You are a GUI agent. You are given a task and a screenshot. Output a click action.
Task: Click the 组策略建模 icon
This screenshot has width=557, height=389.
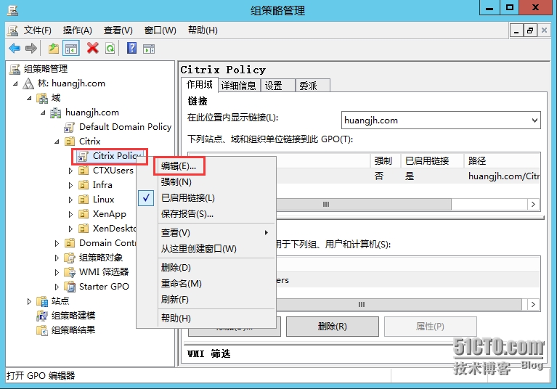tap(42, 316)
